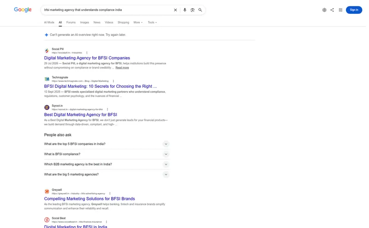Open 'BFSI Digital Marketing: 10 Secrets' link
The image size is (369, 228).
[x=100, y=86]
